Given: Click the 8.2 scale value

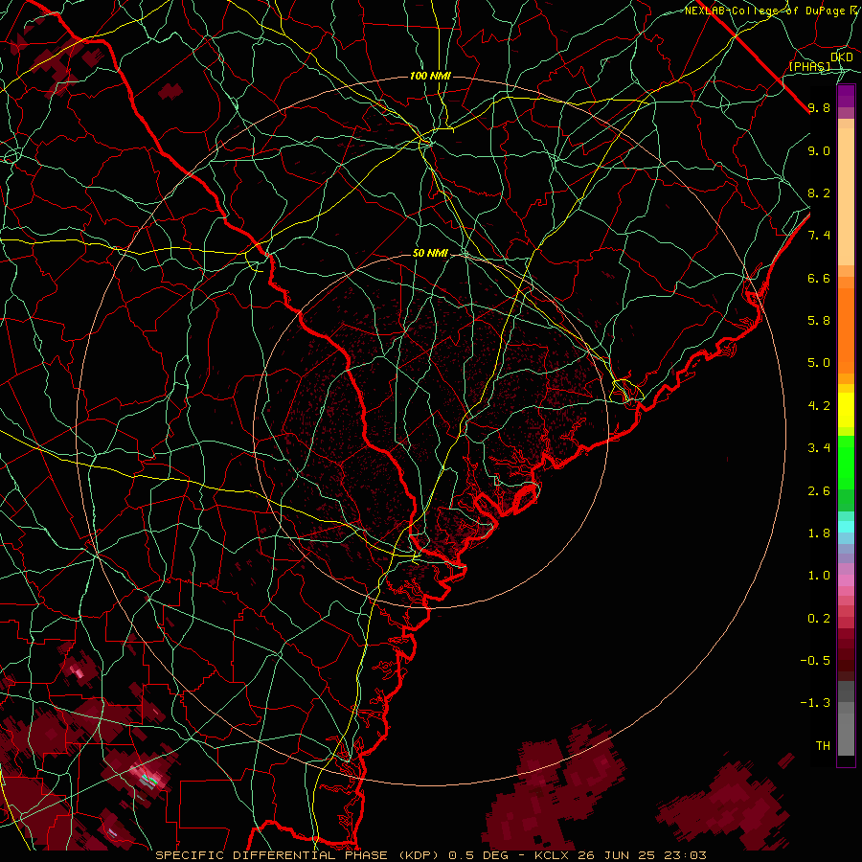Looking at the screenshot, I should 819,193.
